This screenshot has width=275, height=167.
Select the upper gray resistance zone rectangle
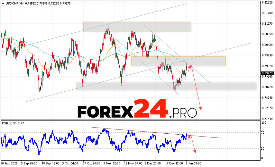[137, 27]
